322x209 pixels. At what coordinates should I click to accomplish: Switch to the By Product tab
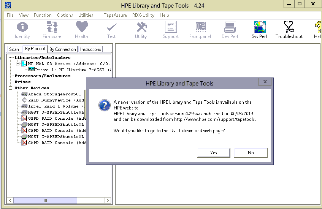(35, 49)
